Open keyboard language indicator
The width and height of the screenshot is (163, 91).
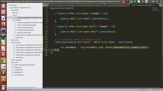click(x=146, y=2)
